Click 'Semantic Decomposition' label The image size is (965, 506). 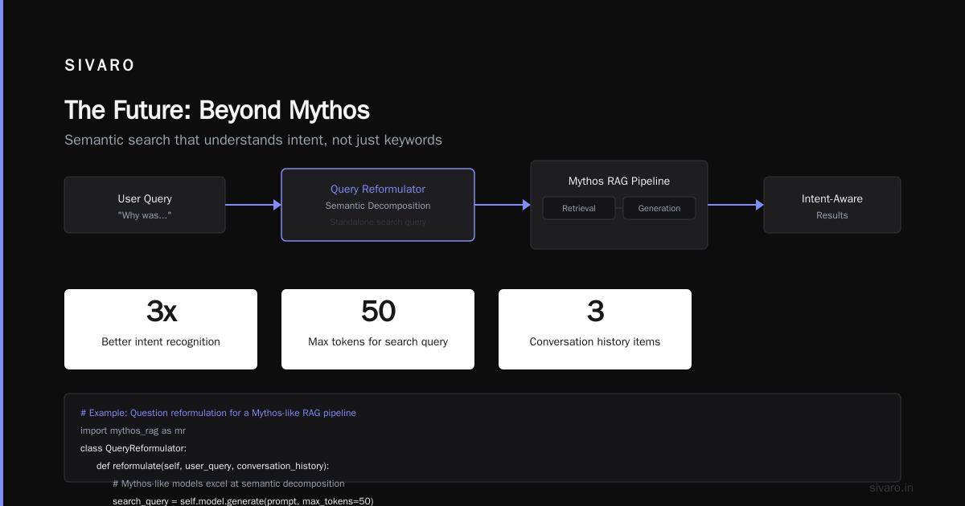(x=378, y=206)
